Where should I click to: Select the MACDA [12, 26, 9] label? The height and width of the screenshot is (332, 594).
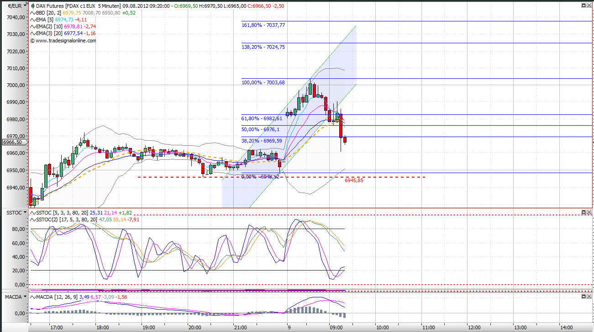point(57,297)
